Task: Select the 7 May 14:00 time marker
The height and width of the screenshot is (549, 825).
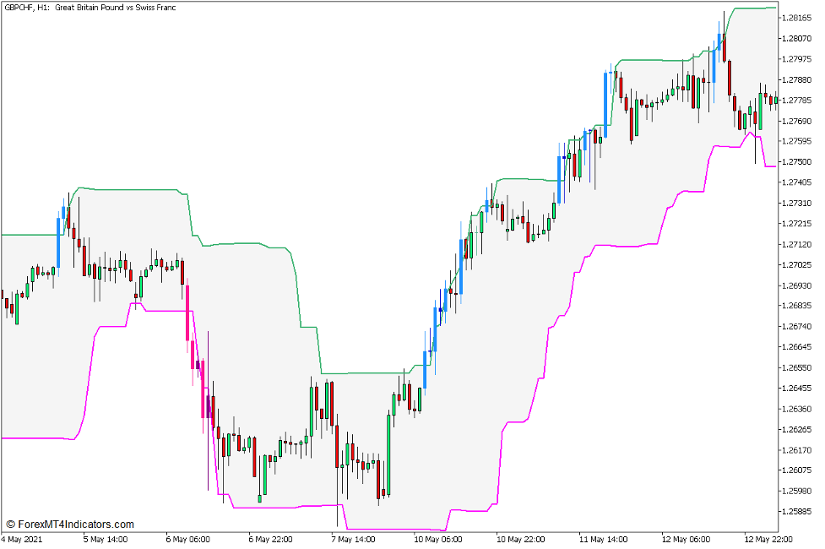Action: click(353, 539)
